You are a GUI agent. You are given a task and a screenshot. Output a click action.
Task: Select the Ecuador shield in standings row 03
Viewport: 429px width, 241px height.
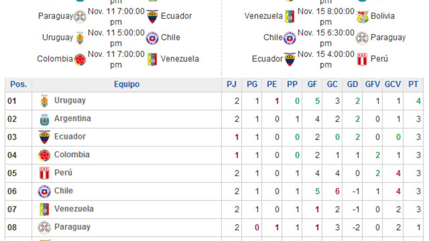[44, 137]
